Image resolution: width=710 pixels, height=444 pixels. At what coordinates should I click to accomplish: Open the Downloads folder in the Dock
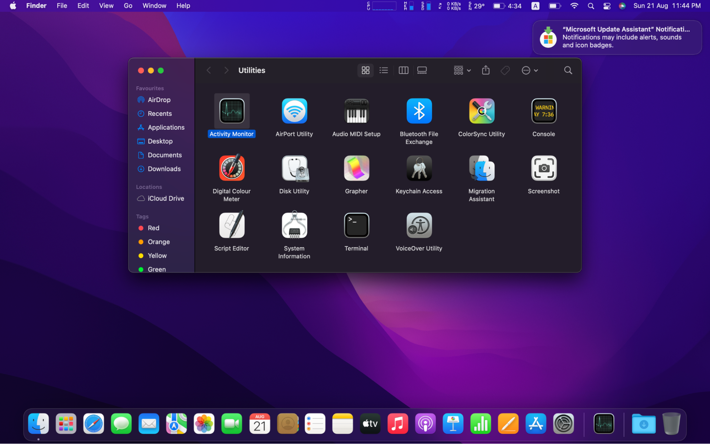click(644, 424)
